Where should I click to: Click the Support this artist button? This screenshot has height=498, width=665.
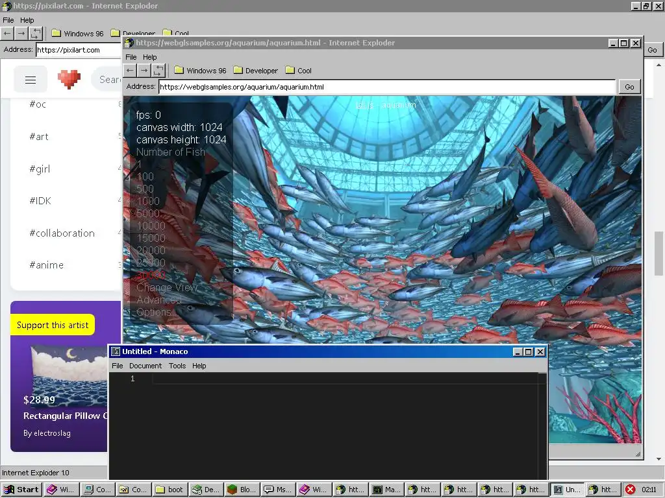pos(53,325)
